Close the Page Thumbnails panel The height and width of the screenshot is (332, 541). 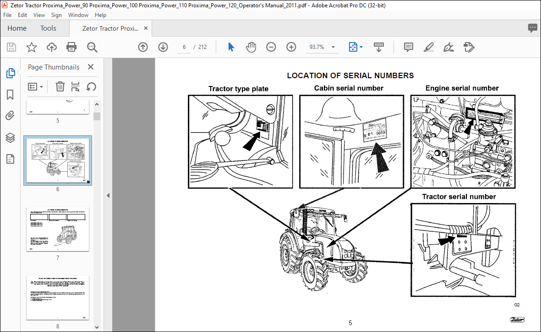tap(91, 67)
